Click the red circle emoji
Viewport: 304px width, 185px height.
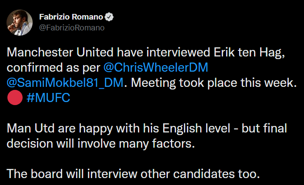click(x=15, y=98)
